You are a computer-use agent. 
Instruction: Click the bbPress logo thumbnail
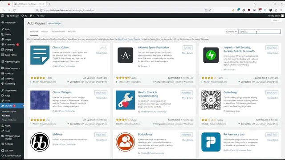40,142
